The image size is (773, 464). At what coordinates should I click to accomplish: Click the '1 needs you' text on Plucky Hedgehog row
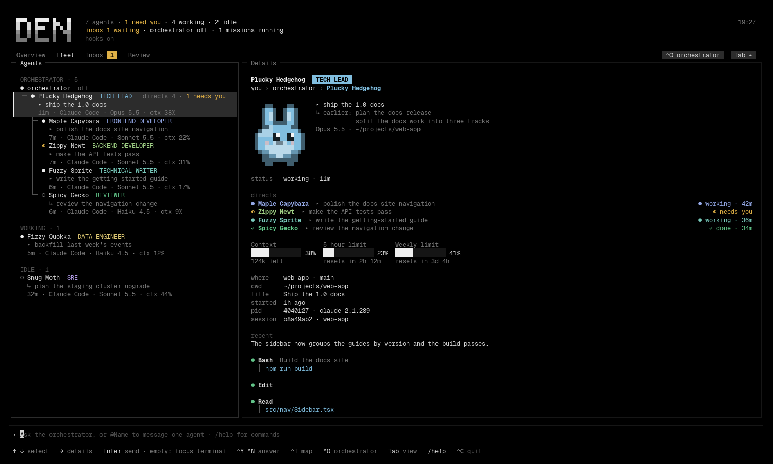(x=206, y=96)
